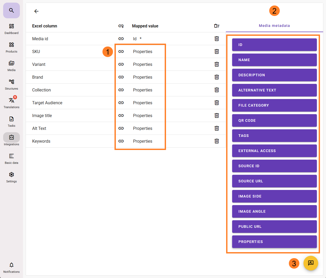Click link icon for Alt Text row
Screen dimensions: 326x278
pos(121,128)
